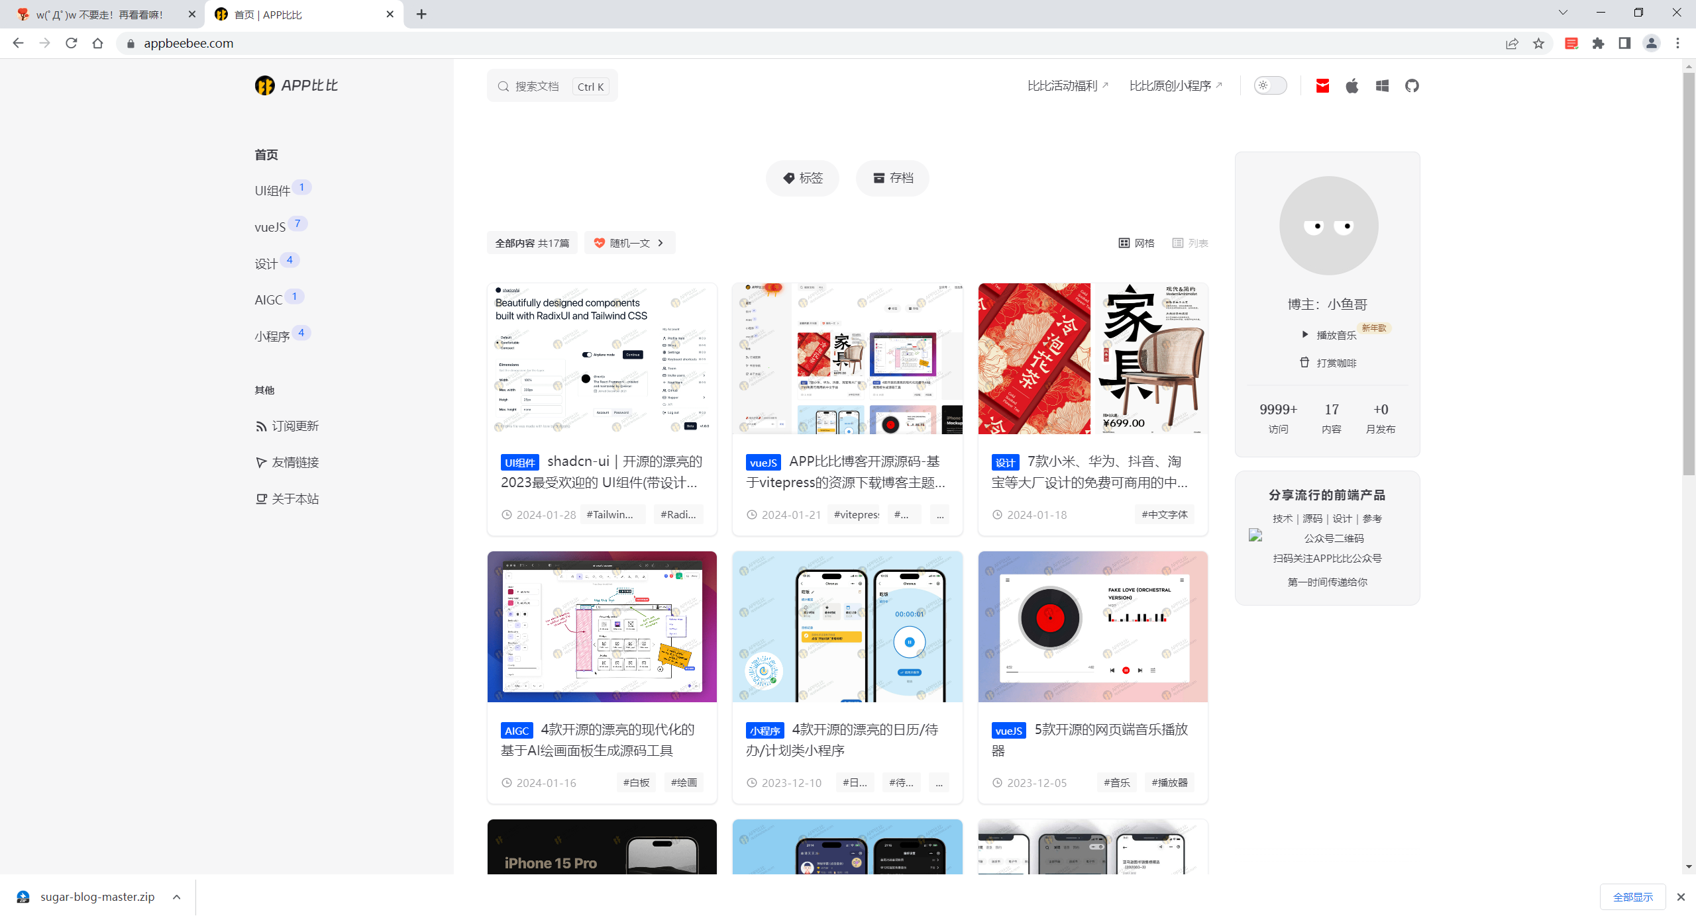Viewport: 1696px width, 920px height.
Task: Select 小程序 category in sidebar
Action: pyautogui.click(x=272, y=336)
